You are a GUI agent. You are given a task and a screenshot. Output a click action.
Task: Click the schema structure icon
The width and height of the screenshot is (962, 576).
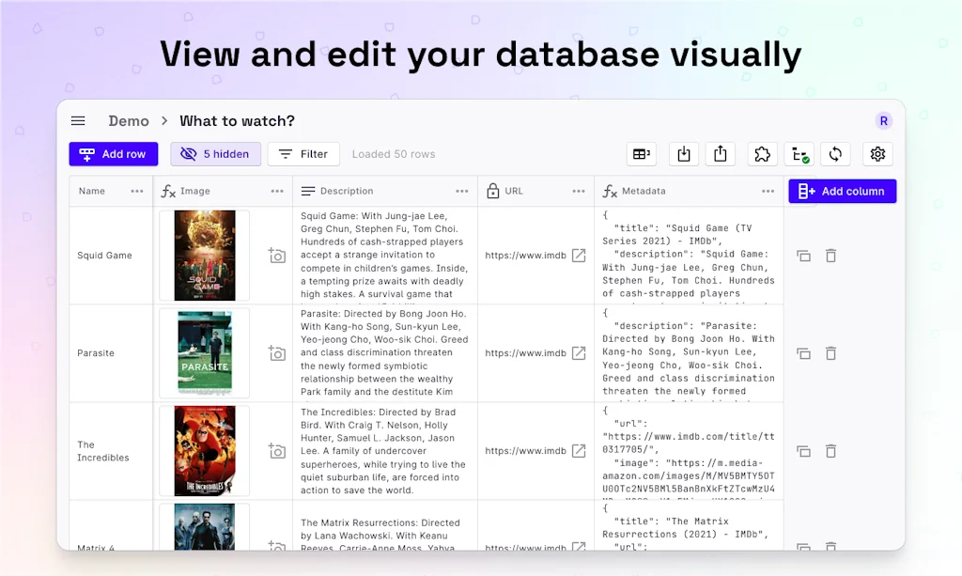(799, 154)
